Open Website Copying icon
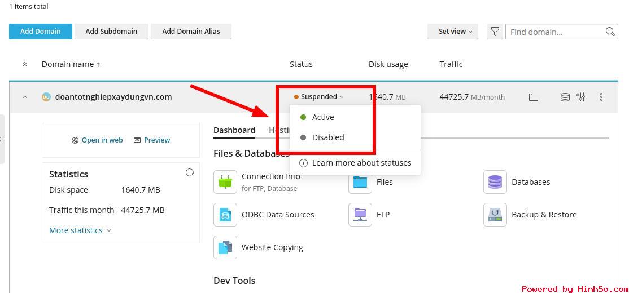The width and height of the screenshot is (629, 293). (225, 247)
